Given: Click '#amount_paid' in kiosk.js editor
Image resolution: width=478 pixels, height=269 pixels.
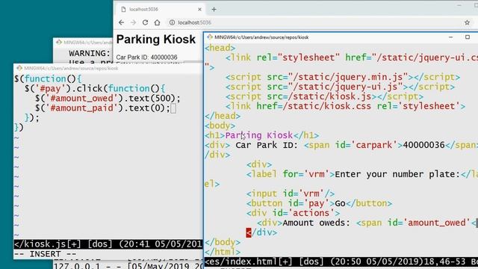Looking at the screenshot, I should point(81,108).
